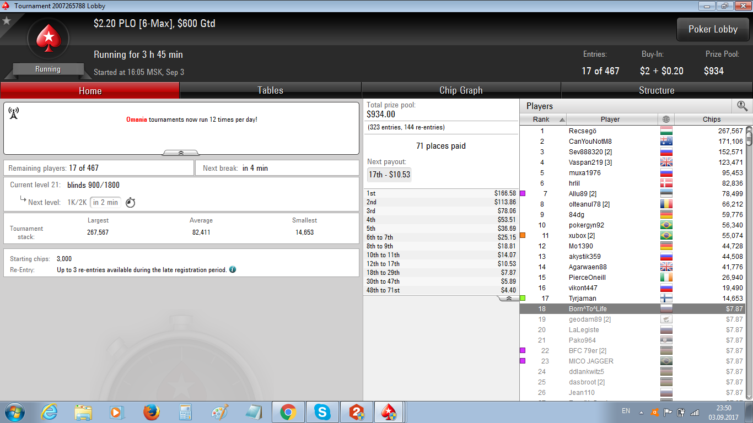The image size is (753, 423).
Task: Open the Structure tab
Action: point(657,90)
